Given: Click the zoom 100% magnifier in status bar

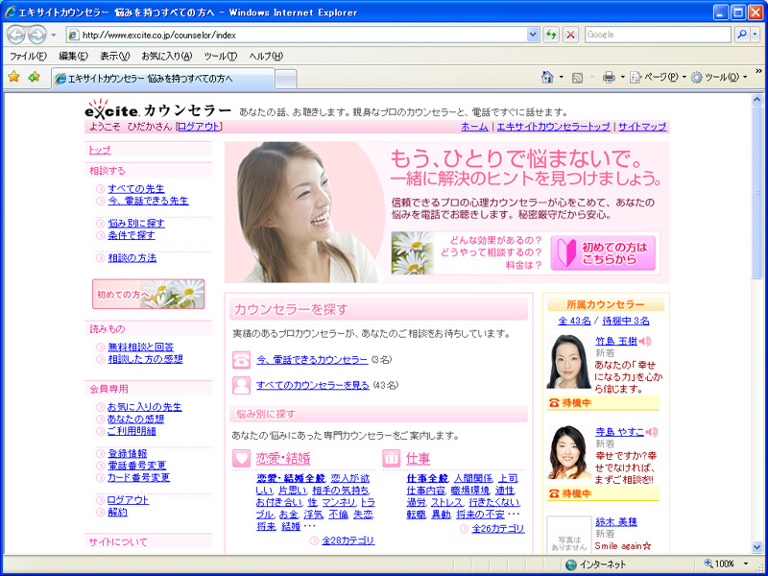Looking at the screenshot, I should pos(708,564).
